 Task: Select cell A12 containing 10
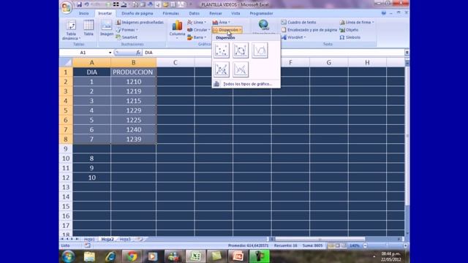click(91, 178)
